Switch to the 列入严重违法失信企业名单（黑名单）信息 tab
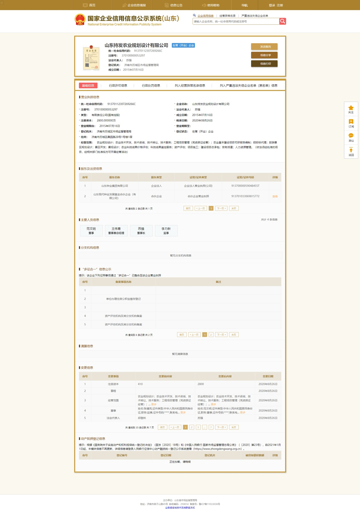Screen dimensions: 360x509 point(249,85)
